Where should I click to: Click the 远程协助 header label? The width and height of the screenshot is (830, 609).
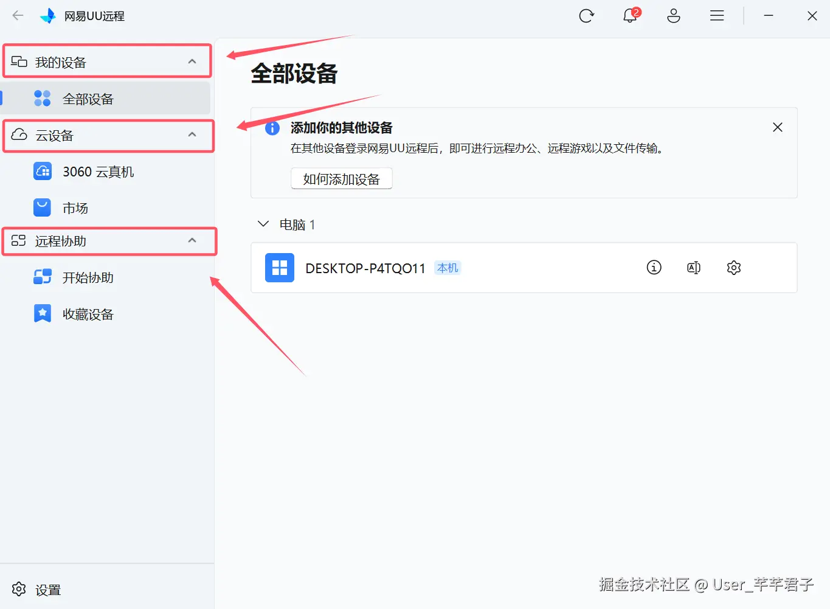[61, 241]
